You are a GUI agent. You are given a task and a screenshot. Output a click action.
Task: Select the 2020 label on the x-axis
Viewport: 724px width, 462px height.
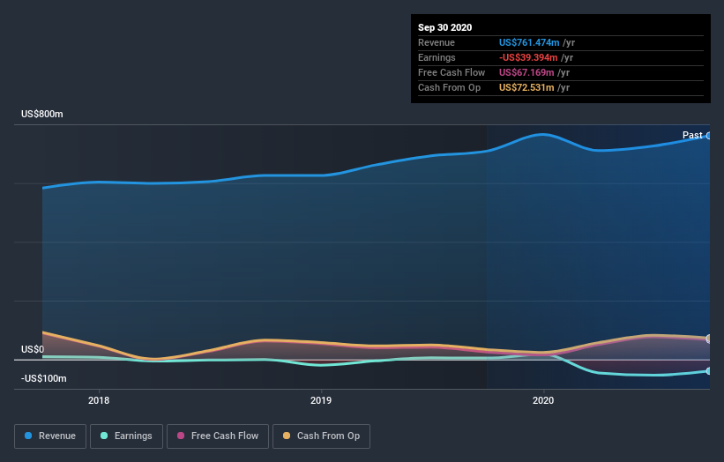pyautogui.click(x=543, y=400)
